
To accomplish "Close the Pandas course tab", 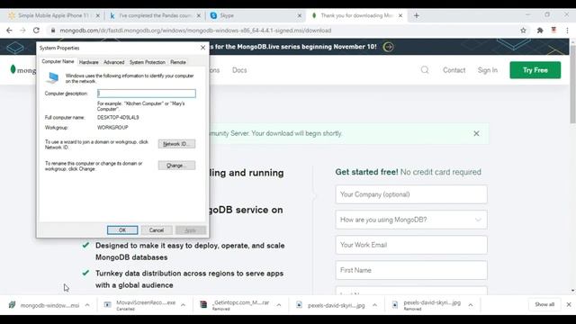I will click(199, 15).
